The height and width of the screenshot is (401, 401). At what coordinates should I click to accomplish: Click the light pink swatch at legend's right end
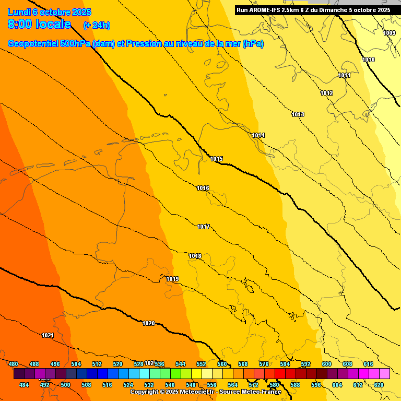point(384,373)
